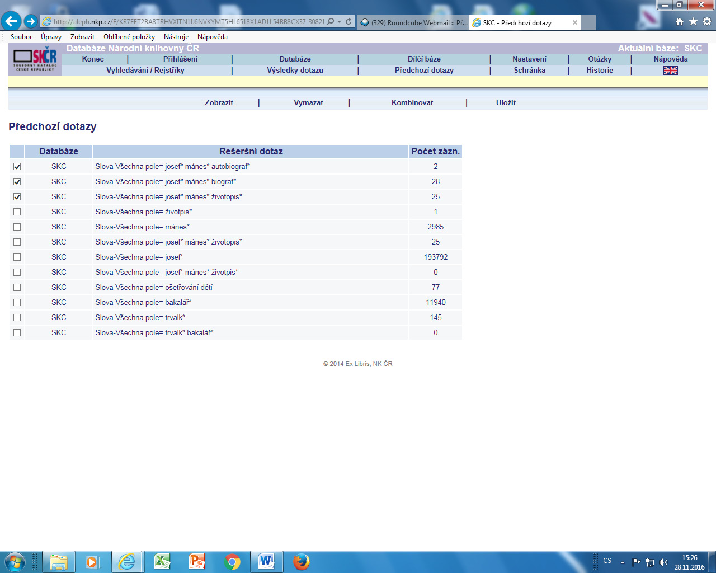Open address bar autocomplete dropdown arrow

(x=339, y=21)
